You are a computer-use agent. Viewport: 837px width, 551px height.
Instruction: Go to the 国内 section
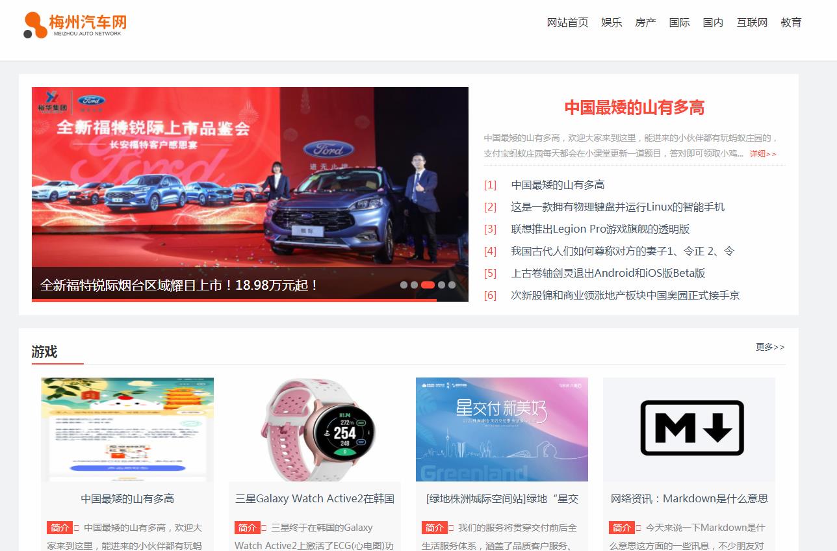[713, 23]
